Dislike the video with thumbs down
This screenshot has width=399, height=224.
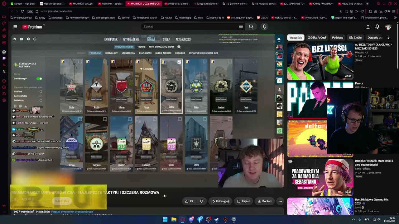201,201
